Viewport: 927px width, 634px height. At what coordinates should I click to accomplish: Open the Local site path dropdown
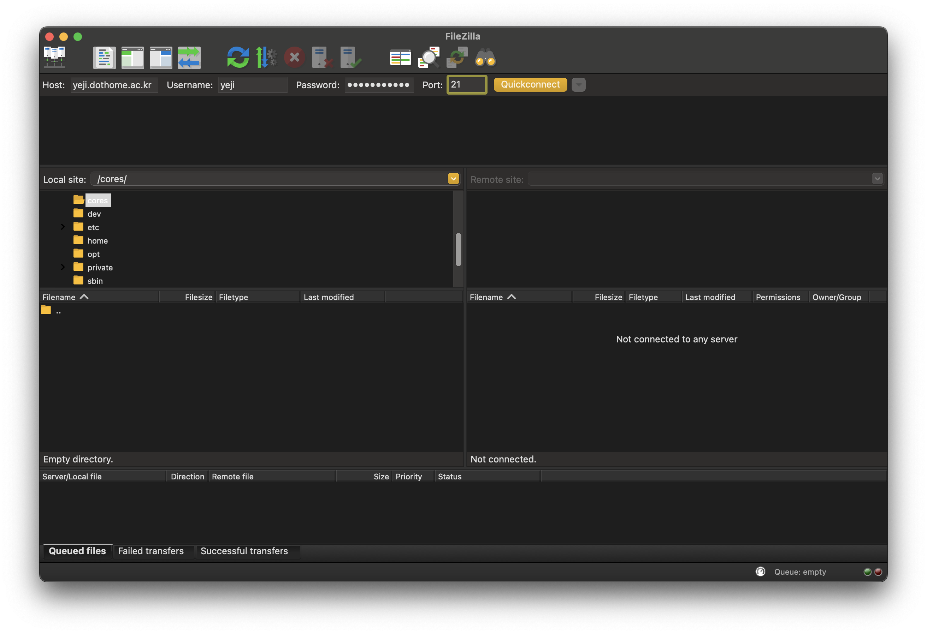click(453, 179)
